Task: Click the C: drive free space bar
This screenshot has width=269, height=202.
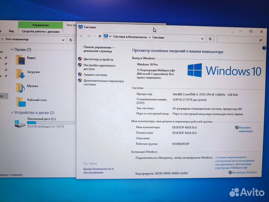Action: [x=50, y=123]
